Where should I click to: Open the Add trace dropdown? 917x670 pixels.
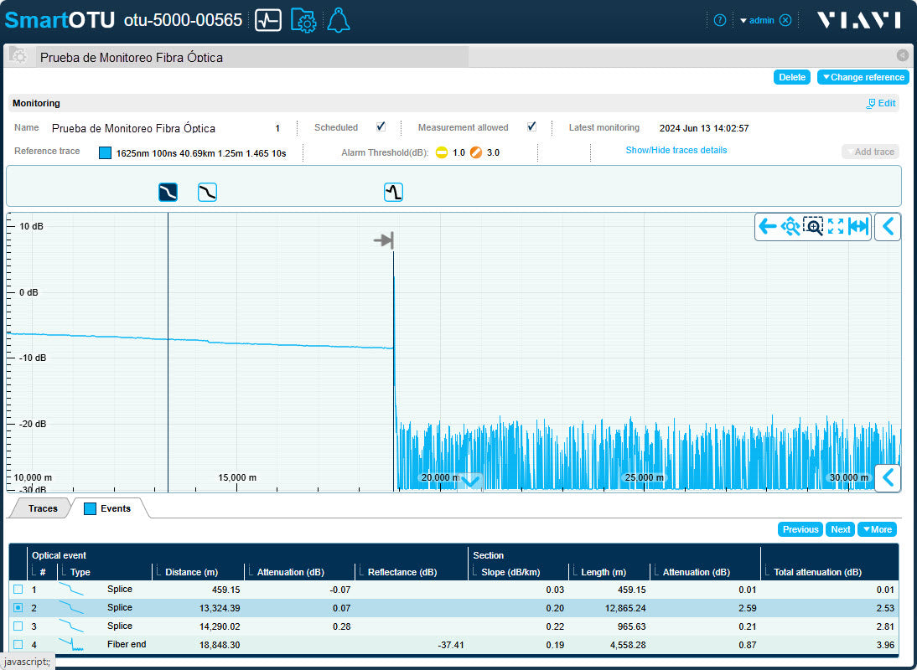click(x=870, y=152)
